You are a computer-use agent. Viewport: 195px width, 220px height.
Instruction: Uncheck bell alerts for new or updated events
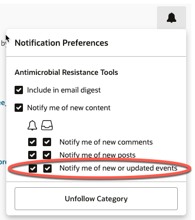coord(33,169)
